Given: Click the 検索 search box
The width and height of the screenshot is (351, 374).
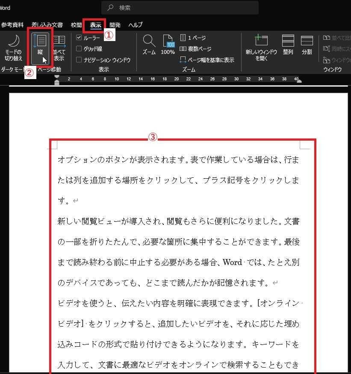Looking at the screenshot, I should click(x=180, y=8).
